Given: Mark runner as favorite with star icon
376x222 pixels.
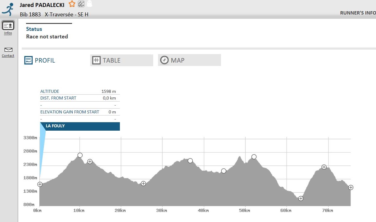Looking at the screenshot, I should (x=72, y=4).
